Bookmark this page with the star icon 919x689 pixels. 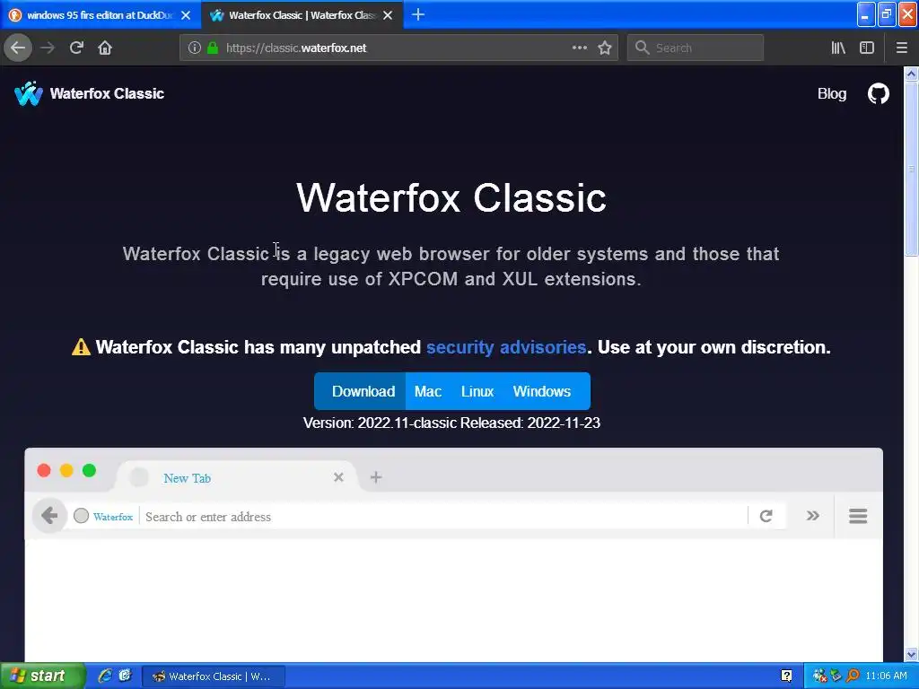tap(605, 48)
